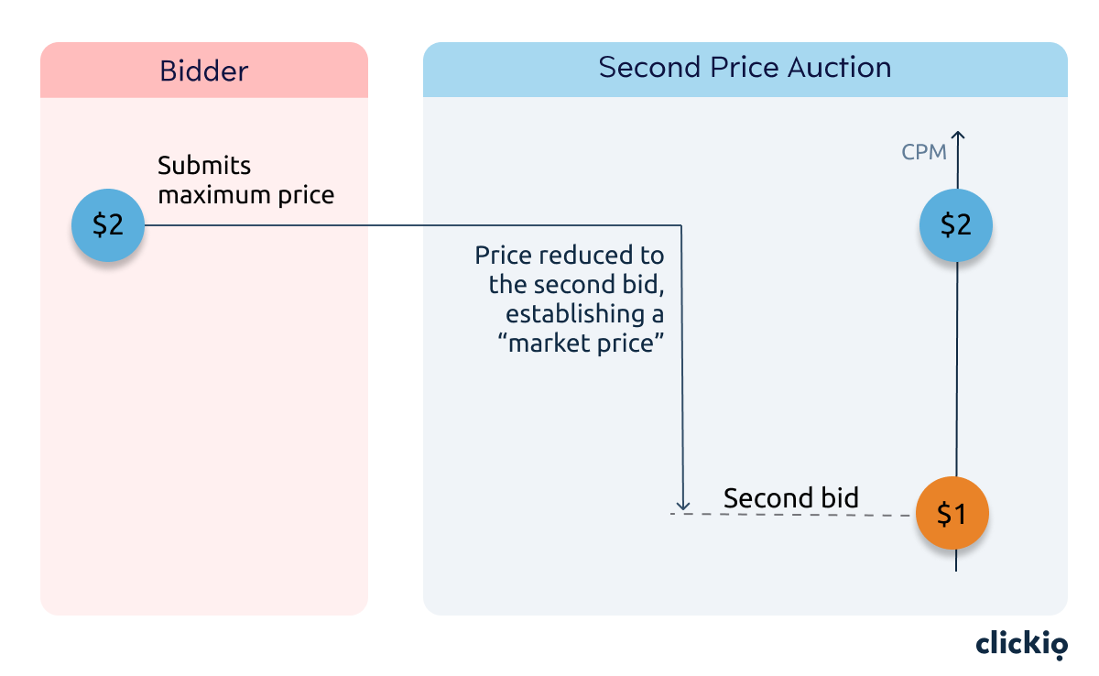The height and width of the screenshot is (676, 1099).
Task: Click the blue $2 circle on CPM axis
Action: coord(956,224)
